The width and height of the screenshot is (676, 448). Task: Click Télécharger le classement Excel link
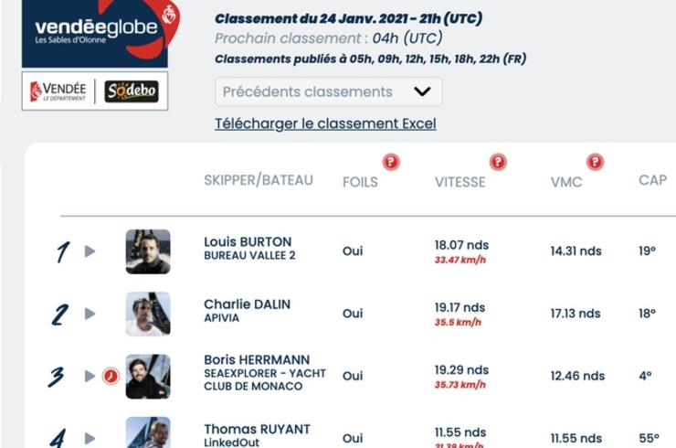tap(325, 123)
